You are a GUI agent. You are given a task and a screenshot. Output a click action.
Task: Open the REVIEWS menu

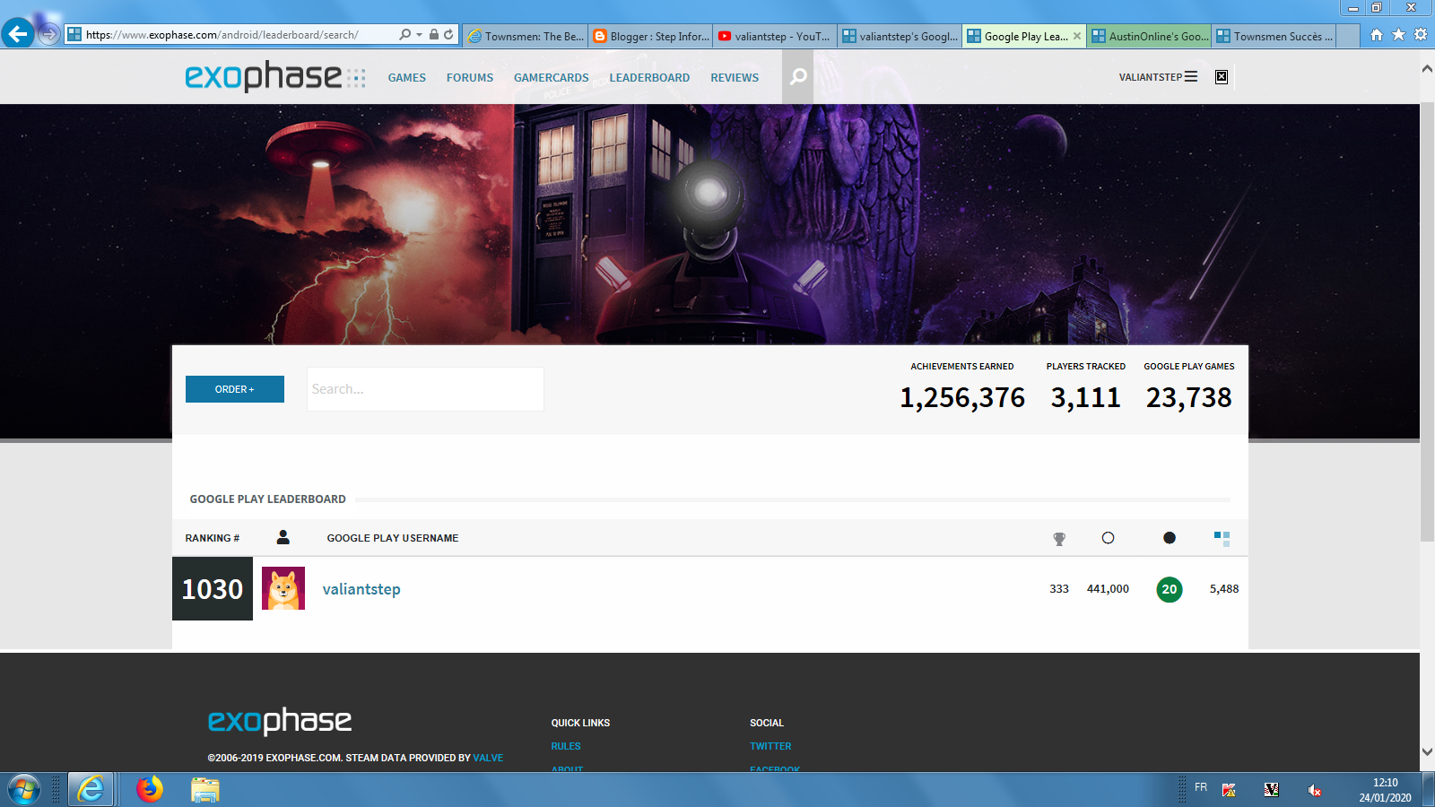pyautogui.click(x=735, y=78)
